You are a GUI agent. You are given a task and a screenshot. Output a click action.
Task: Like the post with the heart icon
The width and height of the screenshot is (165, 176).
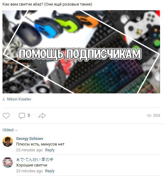tap(6, 116)
